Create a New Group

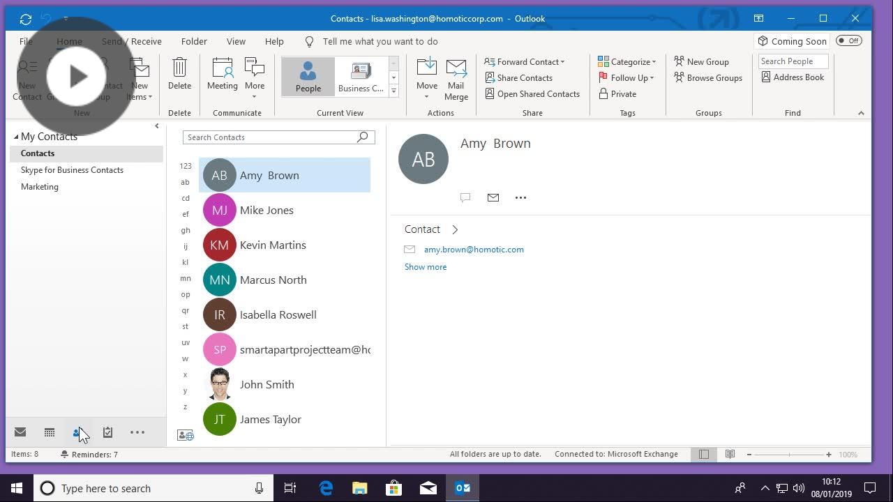[x=701, y=61]
